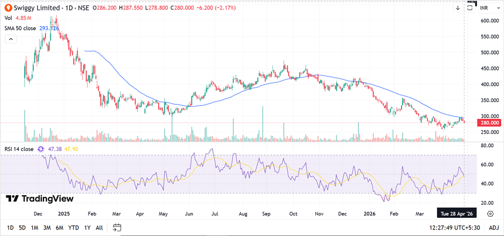This screenshot has width=504, height=236.
Task: Click the fullscreen frame icon at top right
Action: pos(470,8)
